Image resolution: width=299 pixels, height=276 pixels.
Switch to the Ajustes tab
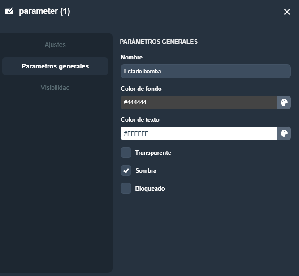pos(55,45)
